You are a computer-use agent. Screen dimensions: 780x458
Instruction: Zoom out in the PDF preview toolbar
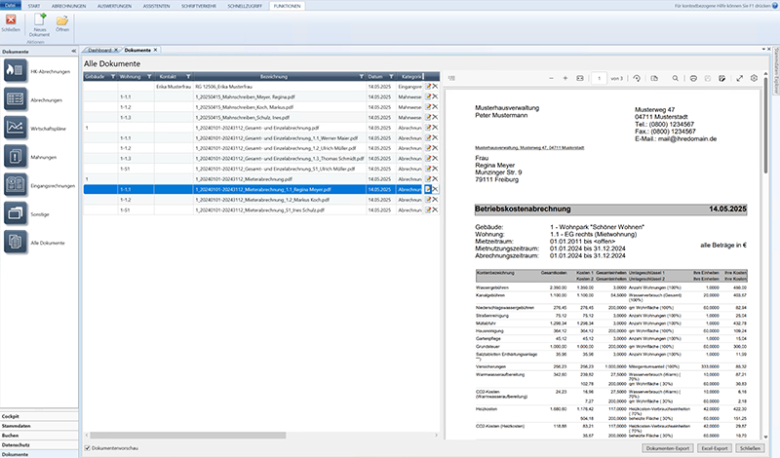point(551,78)
